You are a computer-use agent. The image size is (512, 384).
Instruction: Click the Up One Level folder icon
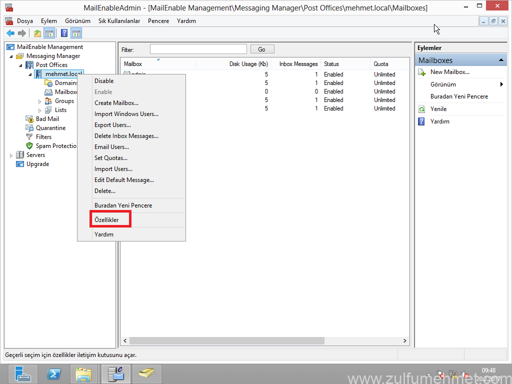tap(37, 33)
